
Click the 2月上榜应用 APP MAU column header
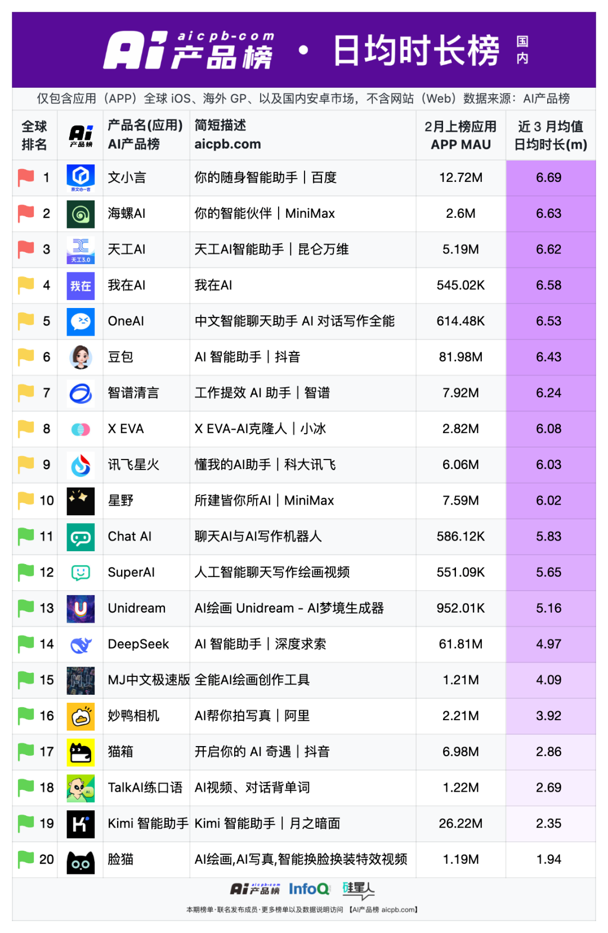tap(461, 135)
